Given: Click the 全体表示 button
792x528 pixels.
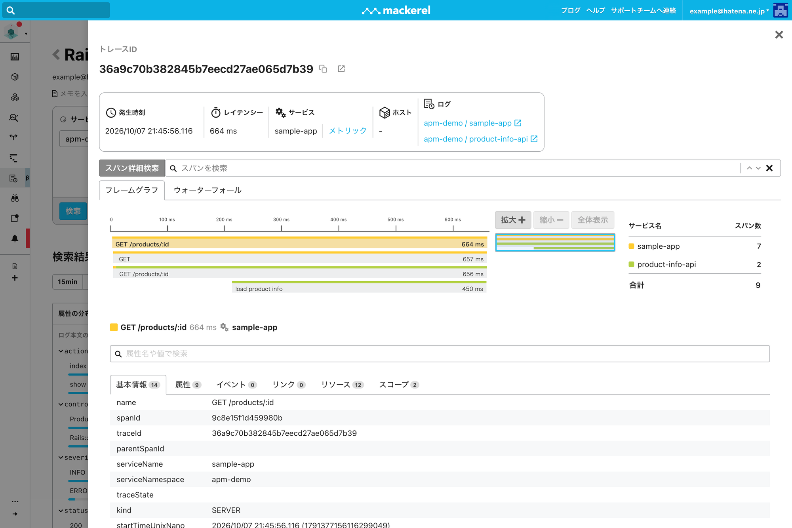Looking at the screenshot, I should pyautogui.click(x=592, y=220).
